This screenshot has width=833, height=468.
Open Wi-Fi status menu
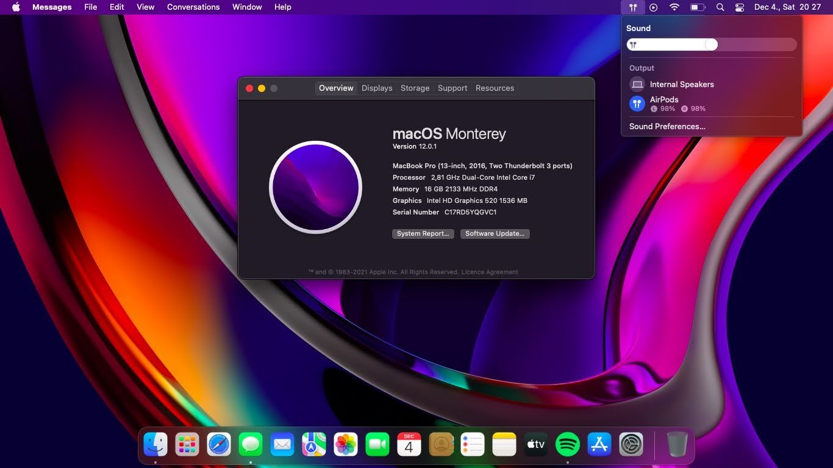point(674,7)
